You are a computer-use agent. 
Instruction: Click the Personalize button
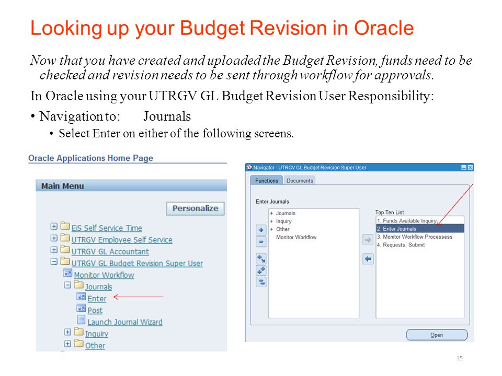point(195,208)
